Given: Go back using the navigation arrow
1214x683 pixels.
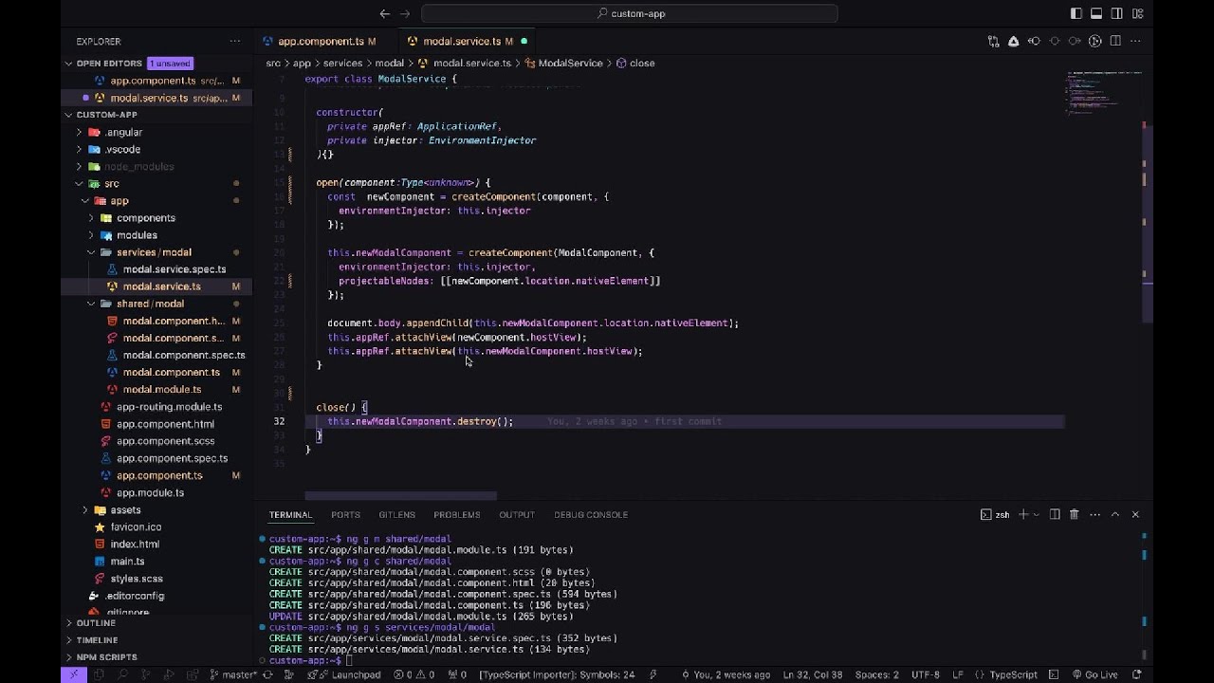Looking at the screenshot, I should pyautogui.click(x=384, y=13).
